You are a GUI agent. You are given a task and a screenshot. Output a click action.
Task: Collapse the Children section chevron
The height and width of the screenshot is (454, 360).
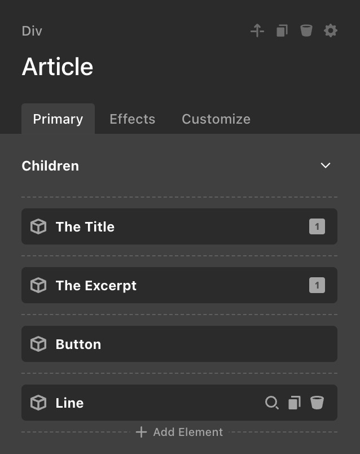326,165
